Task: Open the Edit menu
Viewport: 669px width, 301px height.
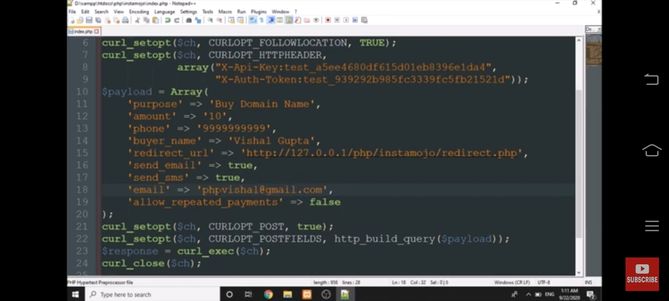Action: click(x=85, y=11)
